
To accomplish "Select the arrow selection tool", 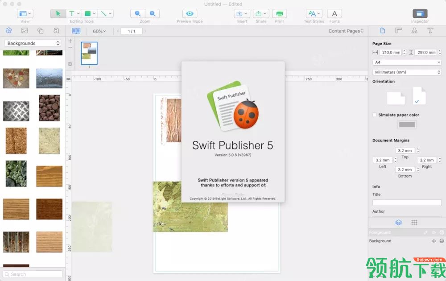I will pyautogui.click(x=58, y=13).
